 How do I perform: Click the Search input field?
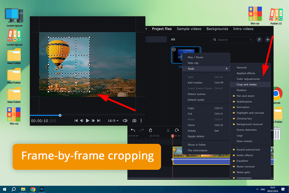click(233, 40)
